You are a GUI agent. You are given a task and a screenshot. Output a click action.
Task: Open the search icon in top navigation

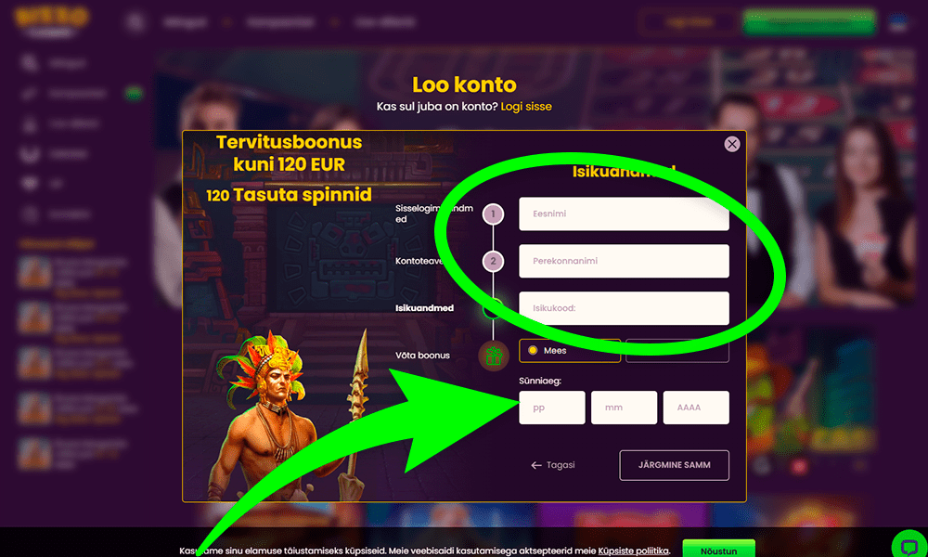point(135,22)
